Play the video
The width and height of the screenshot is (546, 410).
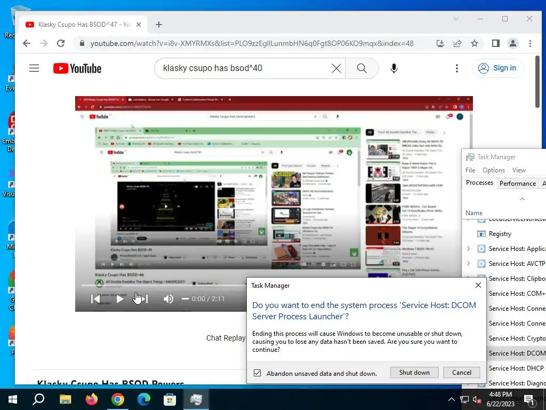[119, 299]
